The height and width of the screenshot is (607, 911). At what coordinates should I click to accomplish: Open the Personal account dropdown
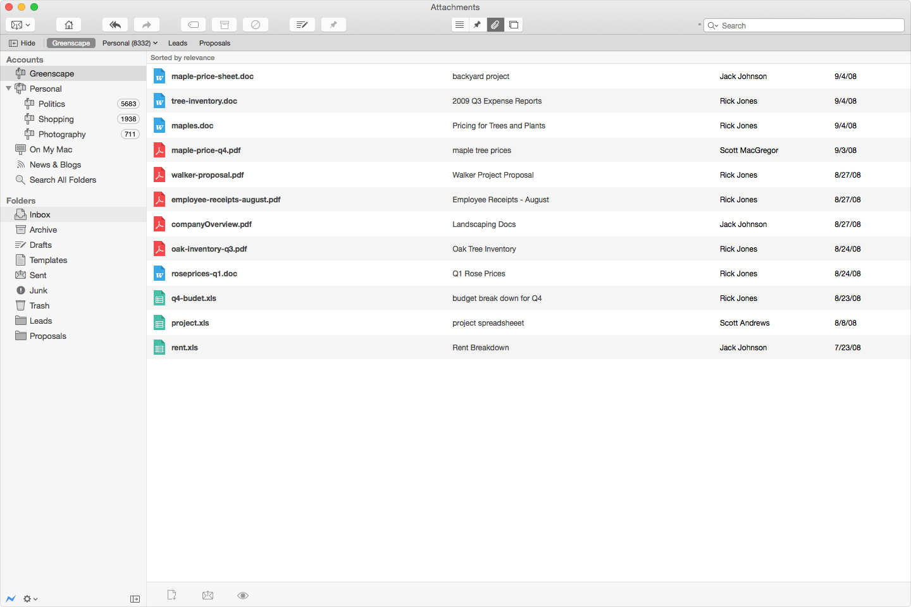(x=130, y=43)
